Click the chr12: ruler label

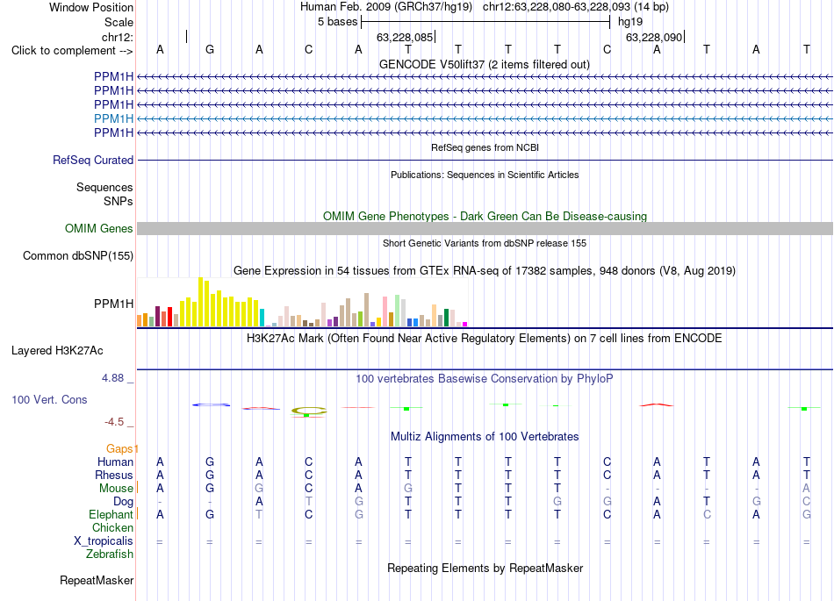point(118,37)
